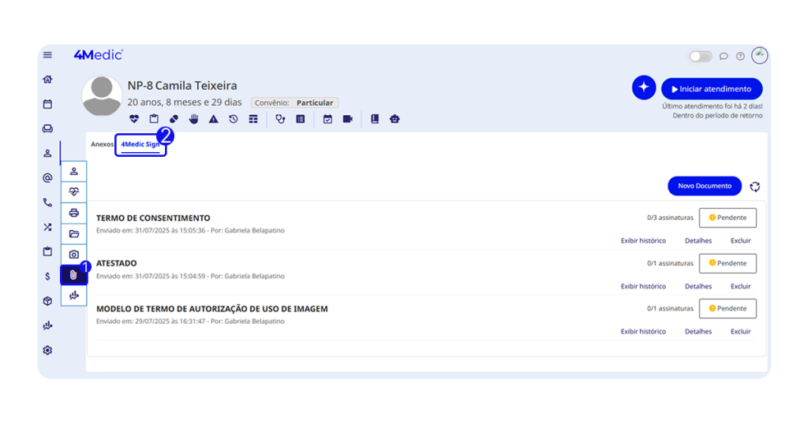The image size is (808, 424).
Task: Open patient profile icon in submenu
Action: pos(73,171)
